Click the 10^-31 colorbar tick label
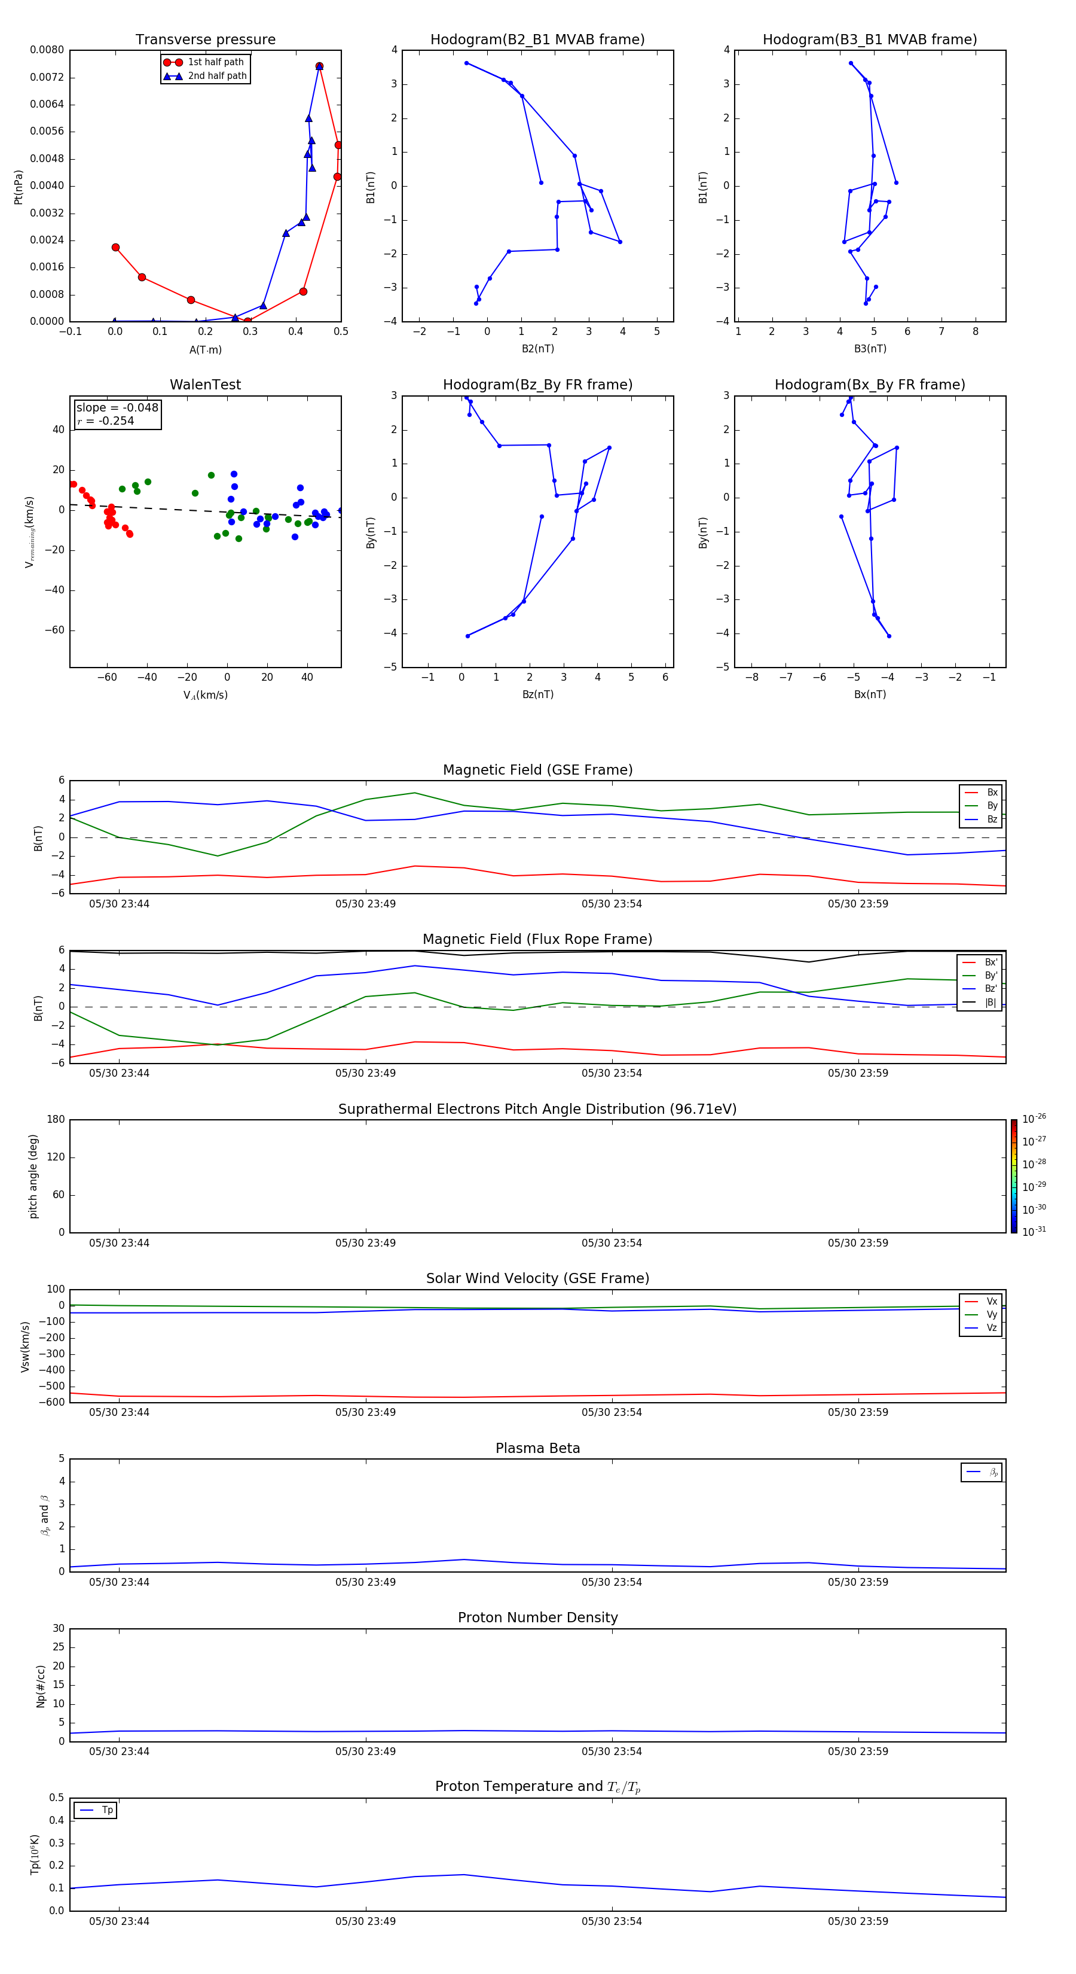The image size is (1076, 1974). pos(1034,1232)
